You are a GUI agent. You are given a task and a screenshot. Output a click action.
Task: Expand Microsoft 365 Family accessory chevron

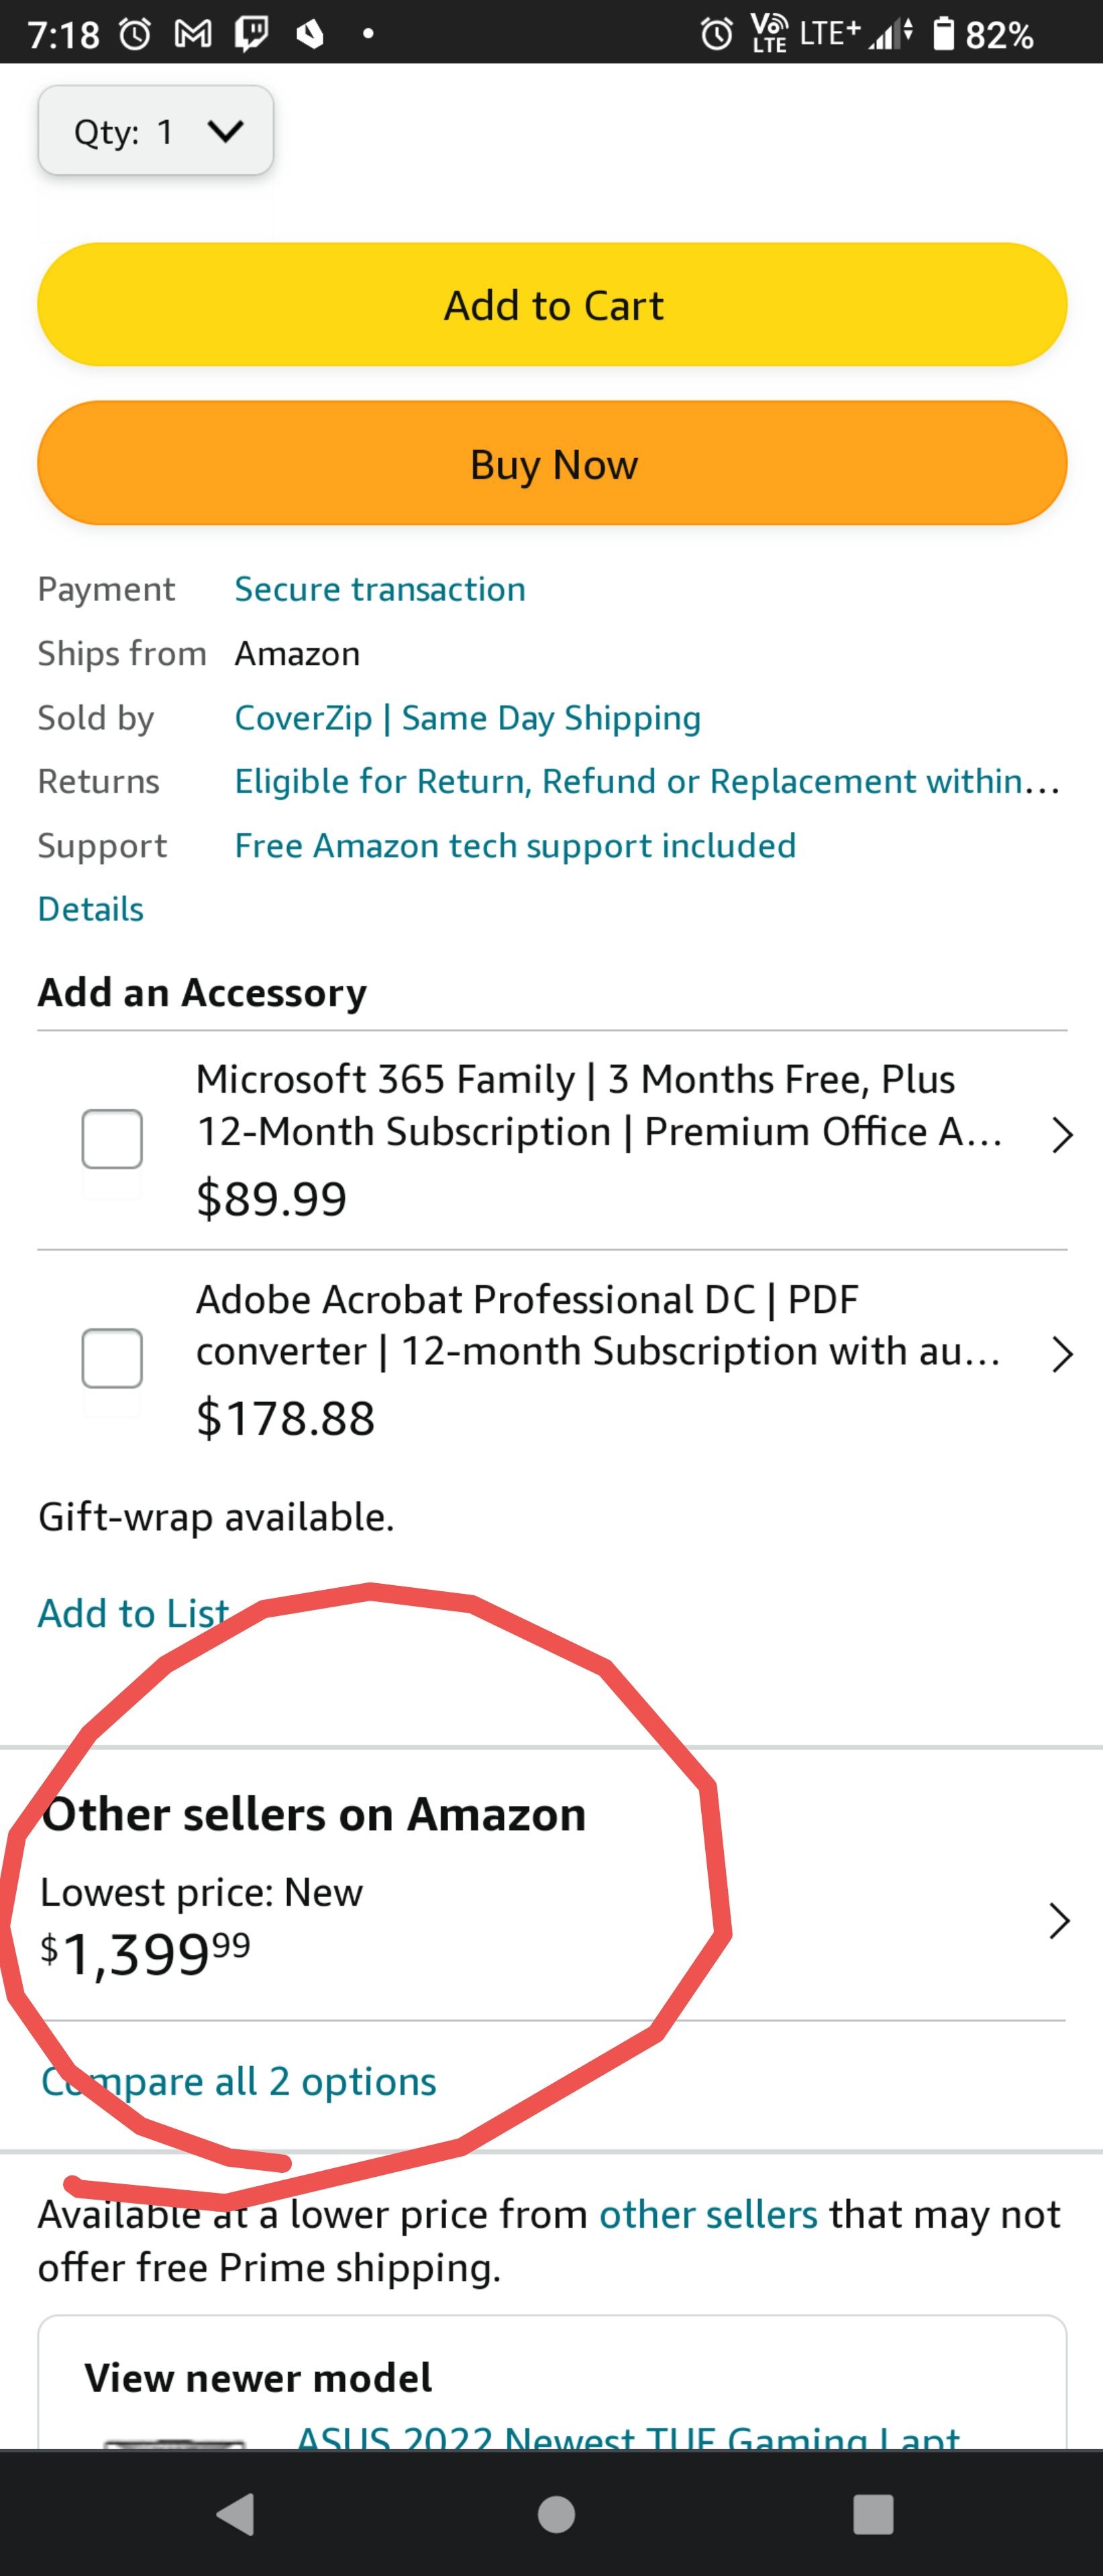(1062, 1135)
